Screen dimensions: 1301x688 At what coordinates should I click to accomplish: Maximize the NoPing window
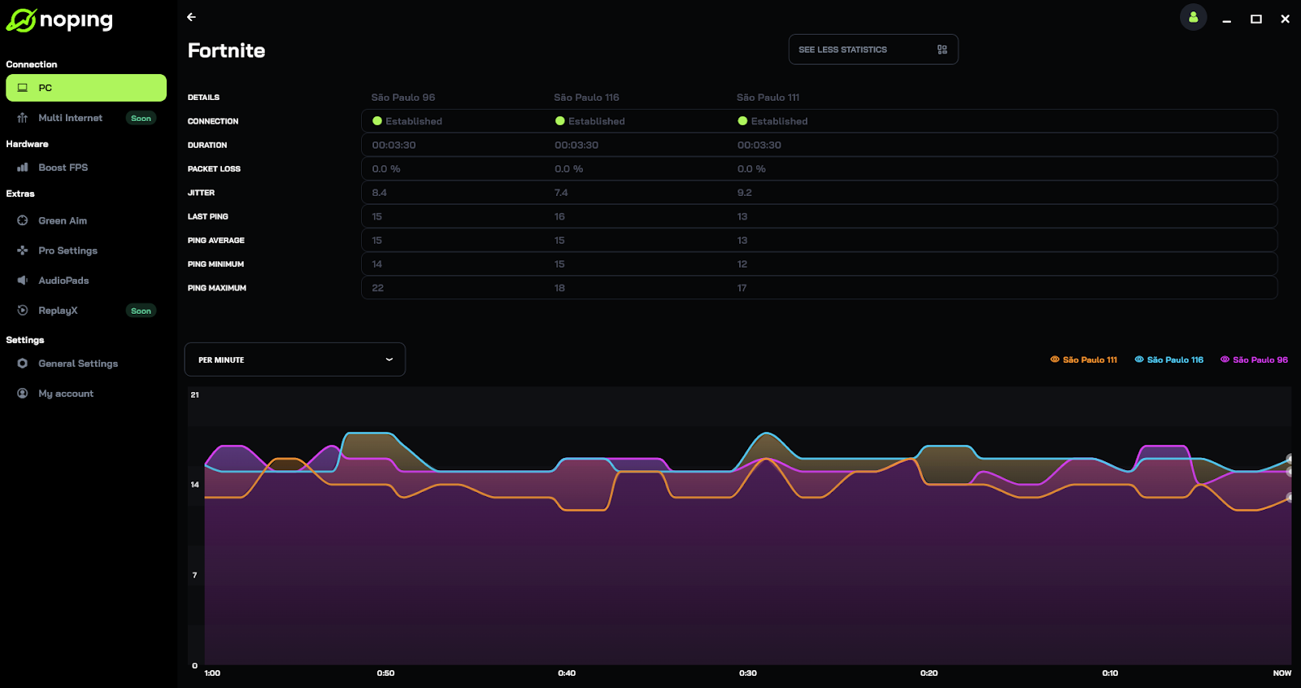(x=1256, y=19)
